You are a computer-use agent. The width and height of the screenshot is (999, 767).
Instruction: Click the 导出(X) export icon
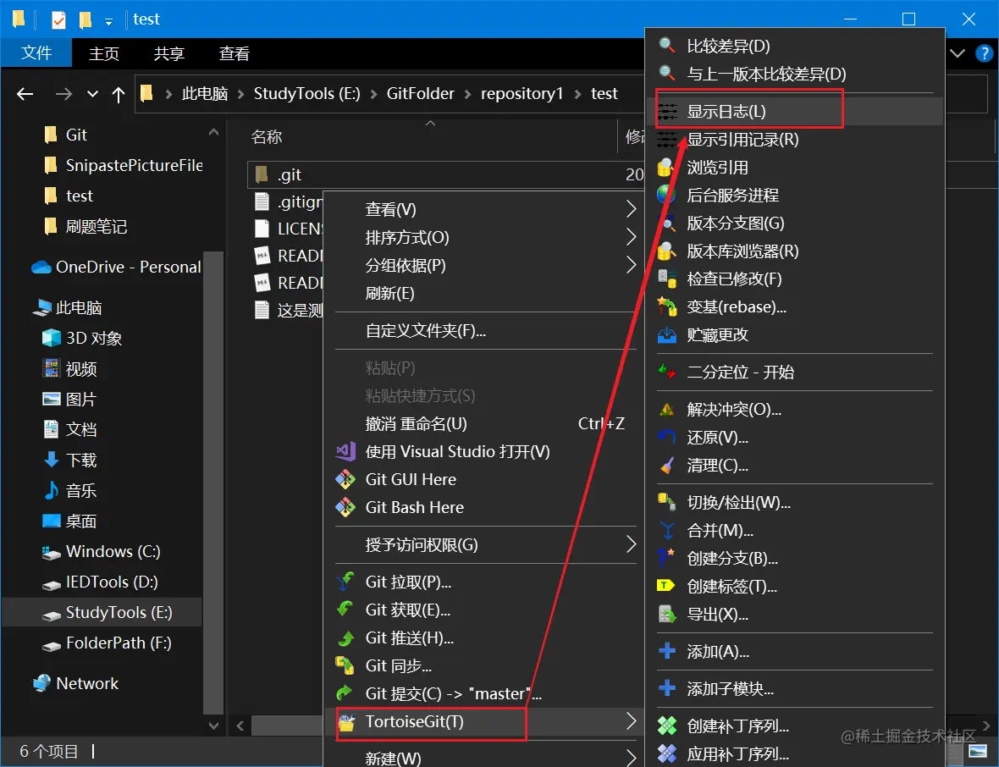tap(667, 614)
